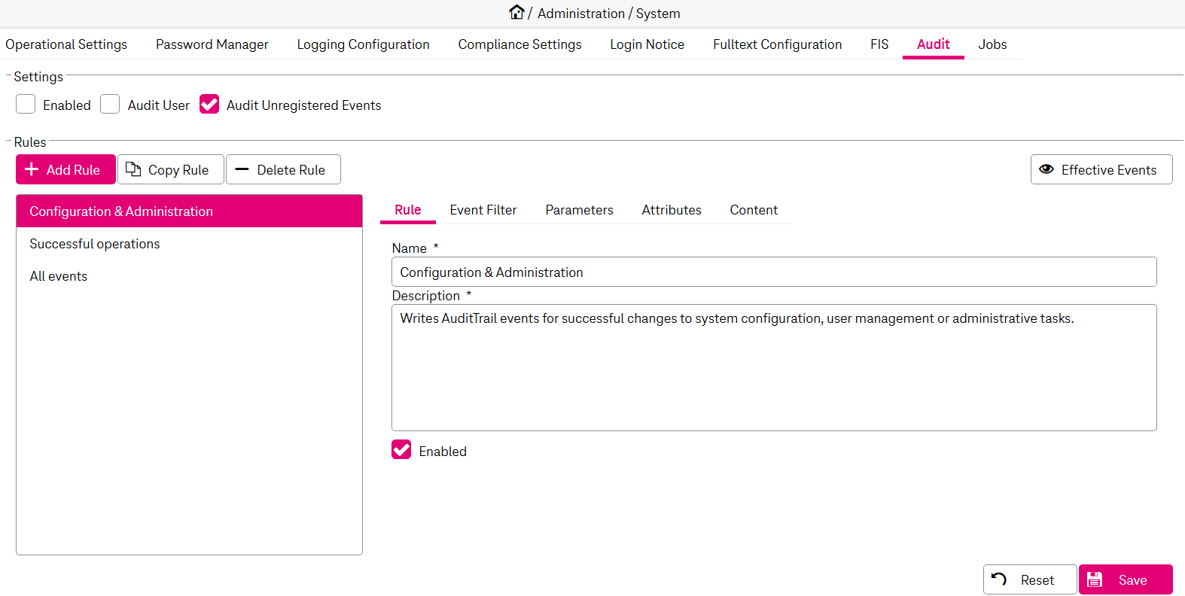The height and width of the screenshot is (596, 1185).
Task: Click into the Description text area
Action: click(773, 367)
